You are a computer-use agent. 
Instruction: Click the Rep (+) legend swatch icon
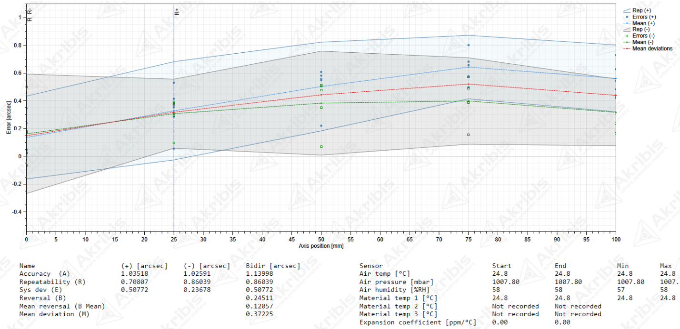(x=627, y=10)
